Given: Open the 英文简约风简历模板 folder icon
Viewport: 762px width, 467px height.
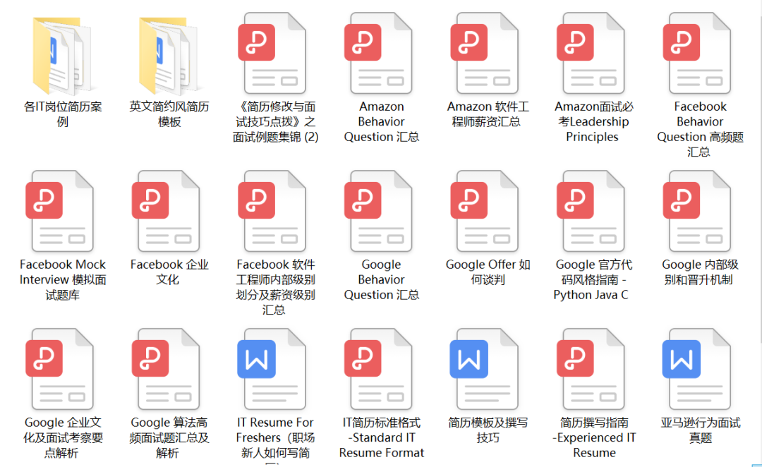Looking at the screenshot, I should pyautogui.click(x=168, y=55).
